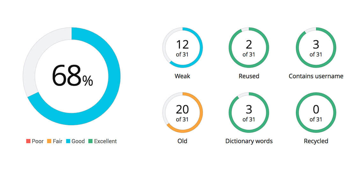Click the Recycled passwords ring gauge
Screen dimensions: 364x175
tap(316, 113)
